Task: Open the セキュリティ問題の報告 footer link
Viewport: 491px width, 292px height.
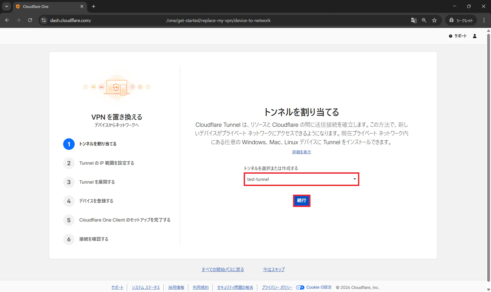Action: (235, 287)
